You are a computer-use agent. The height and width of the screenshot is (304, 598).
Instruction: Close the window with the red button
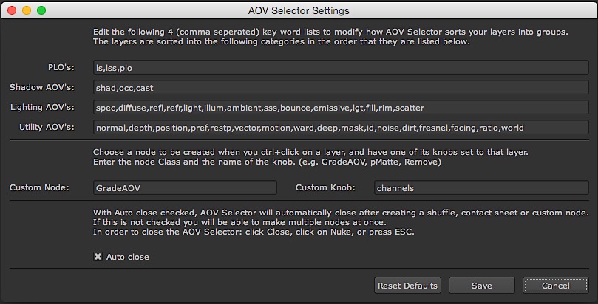click(11, 11)
